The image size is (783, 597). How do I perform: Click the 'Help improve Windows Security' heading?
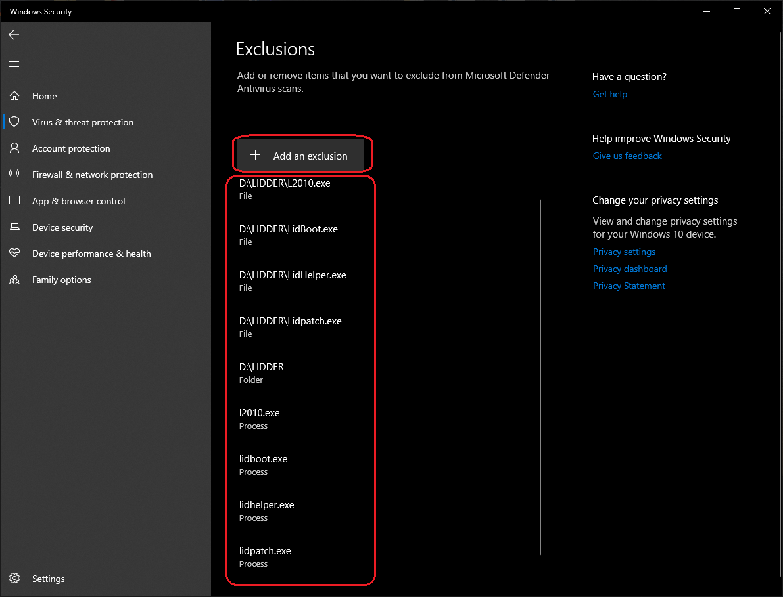661,139
